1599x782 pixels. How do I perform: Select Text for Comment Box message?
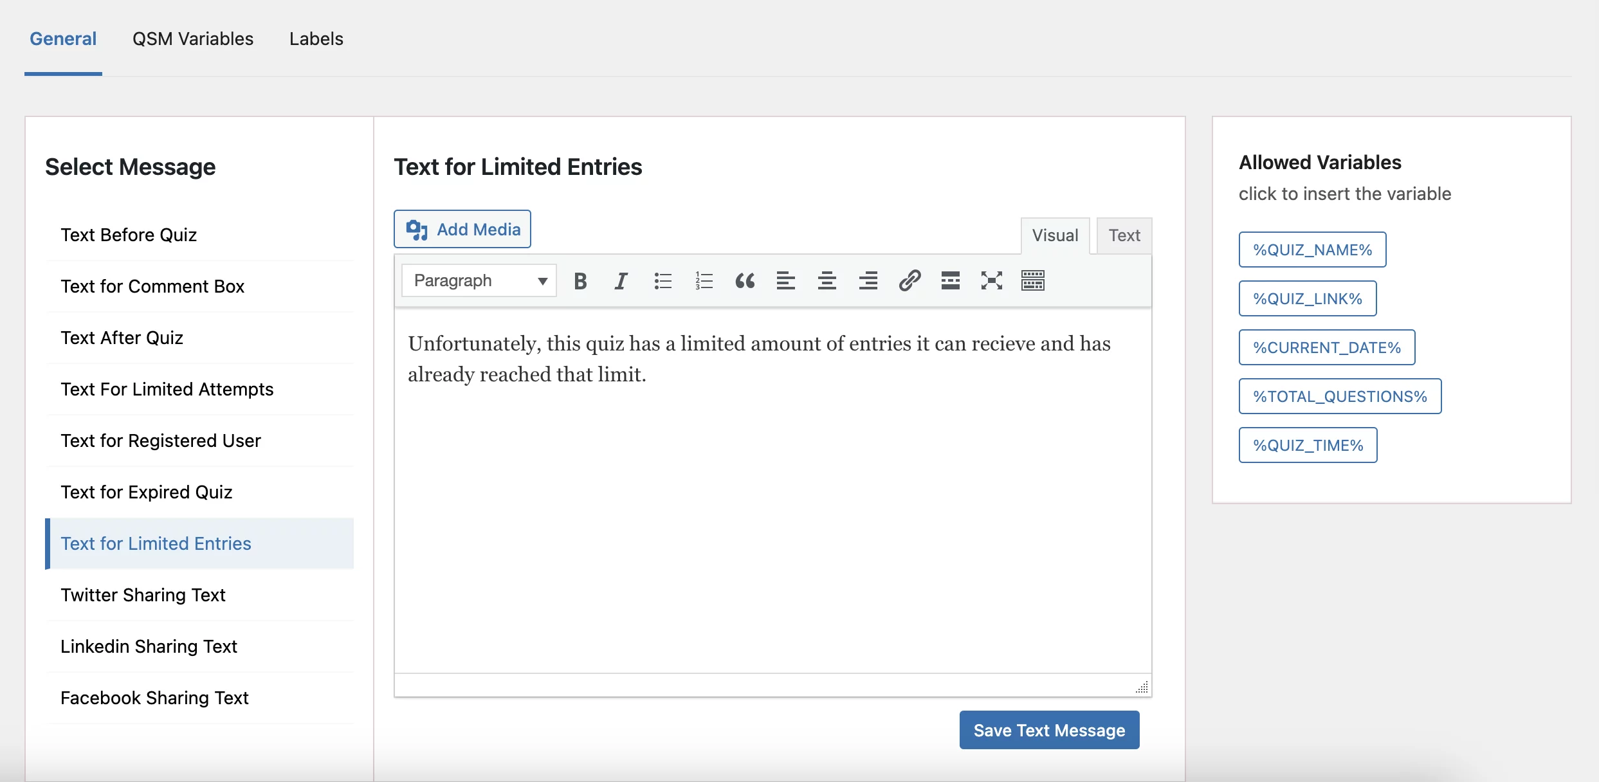[x=199, y=286]
